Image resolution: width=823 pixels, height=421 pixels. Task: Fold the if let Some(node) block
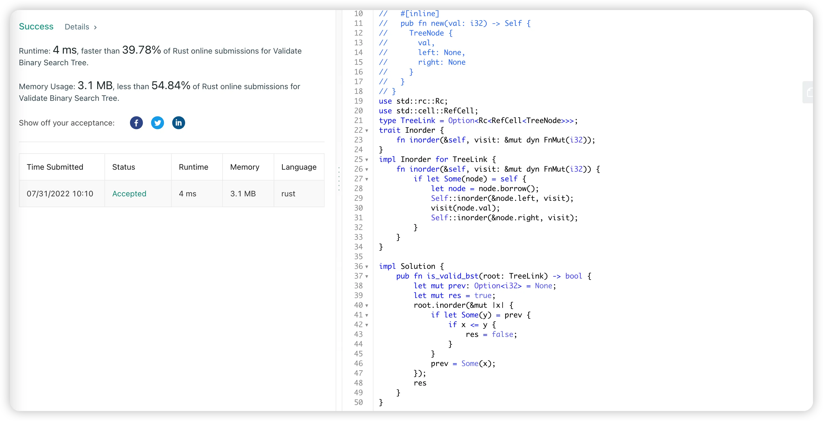point(366,179)
